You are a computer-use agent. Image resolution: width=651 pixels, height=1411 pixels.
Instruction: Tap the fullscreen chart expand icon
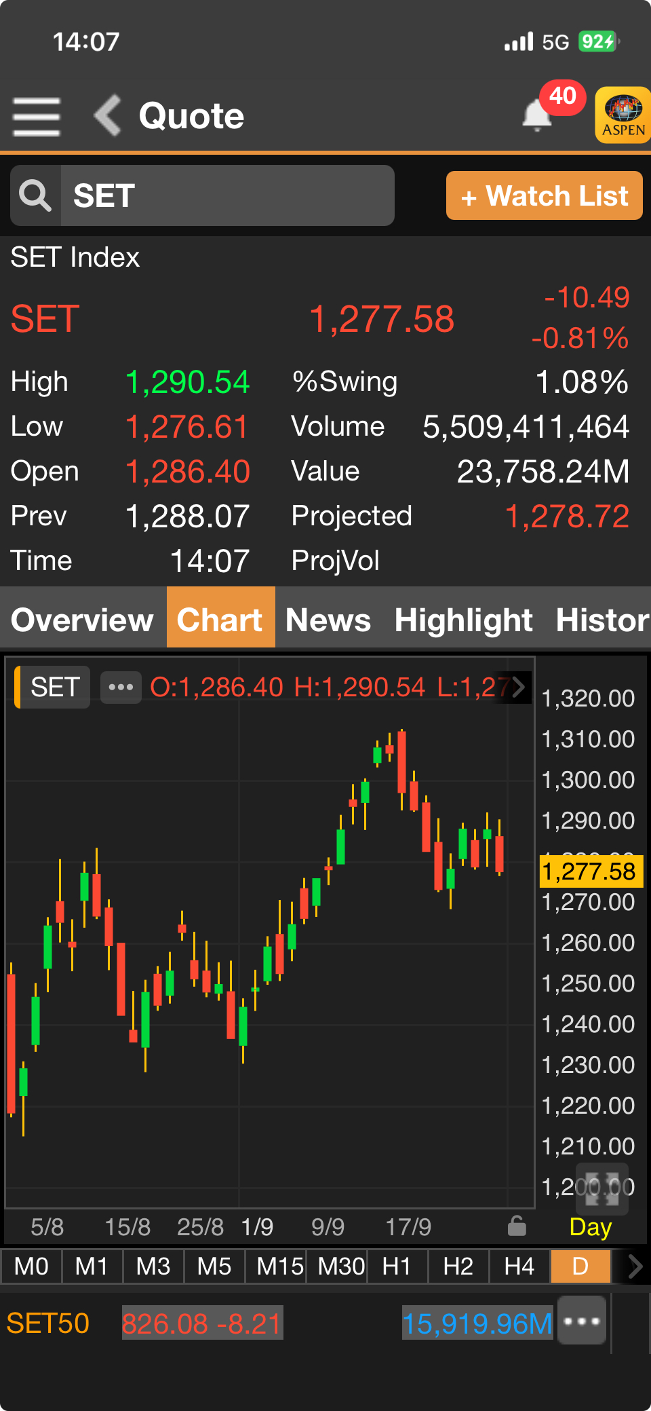(x=601, y=1189)
